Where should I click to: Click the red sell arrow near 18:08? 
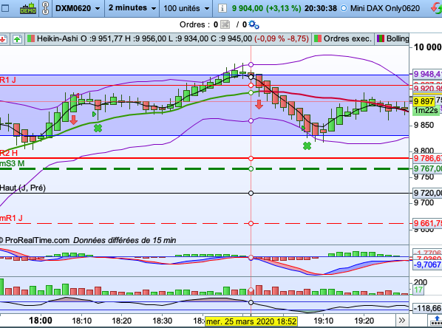74,120
